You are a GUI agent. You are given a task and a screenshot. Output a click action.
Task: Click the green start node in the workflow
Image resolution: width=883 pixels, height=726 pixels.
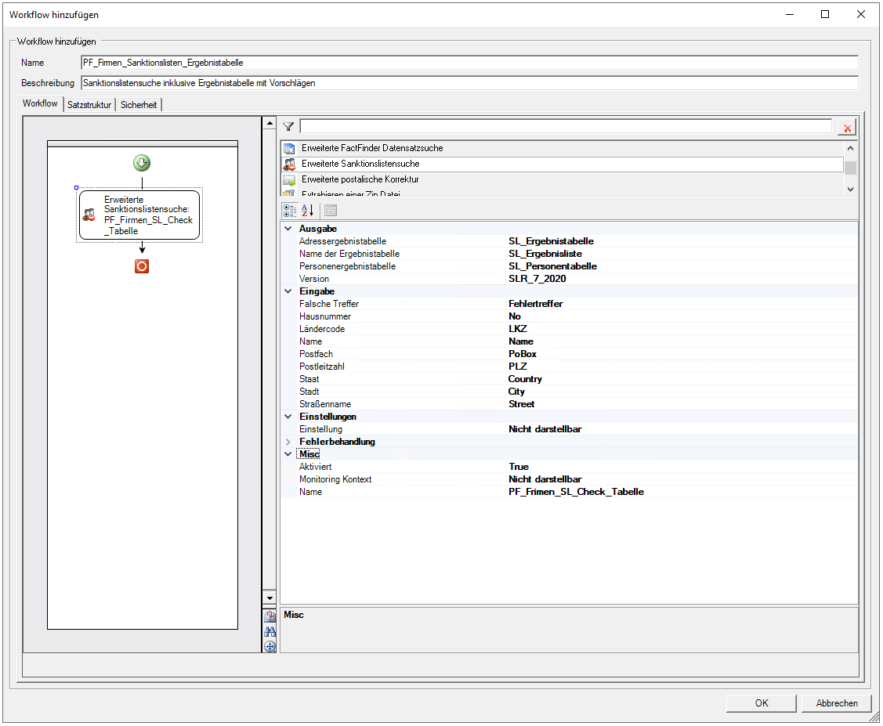(142, 163)
